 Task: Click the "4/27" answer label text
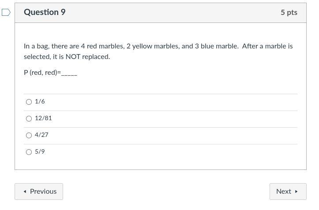(x=41, y=135)
